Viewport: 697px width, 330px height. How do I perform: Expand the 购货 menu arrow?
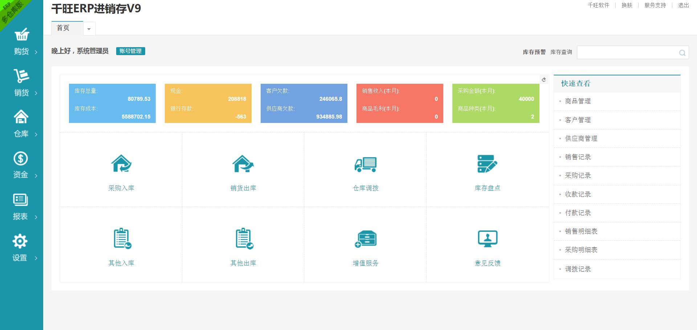click(36, 52)
